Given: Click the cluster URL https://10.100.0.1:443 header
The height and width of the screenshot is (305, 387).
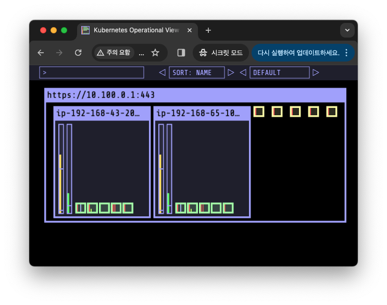Looking at the screenshot, I should [101, 95].
